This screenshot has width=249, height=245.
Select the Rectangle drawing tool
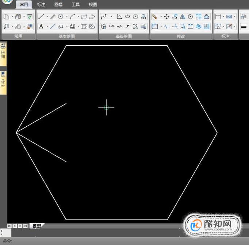(x=84, y=16)
